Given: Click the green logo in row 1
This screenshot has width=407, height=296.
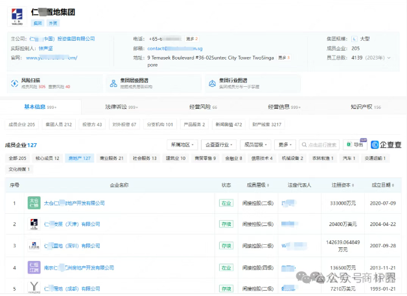Looking at the screenshot, I should [34, 203].
